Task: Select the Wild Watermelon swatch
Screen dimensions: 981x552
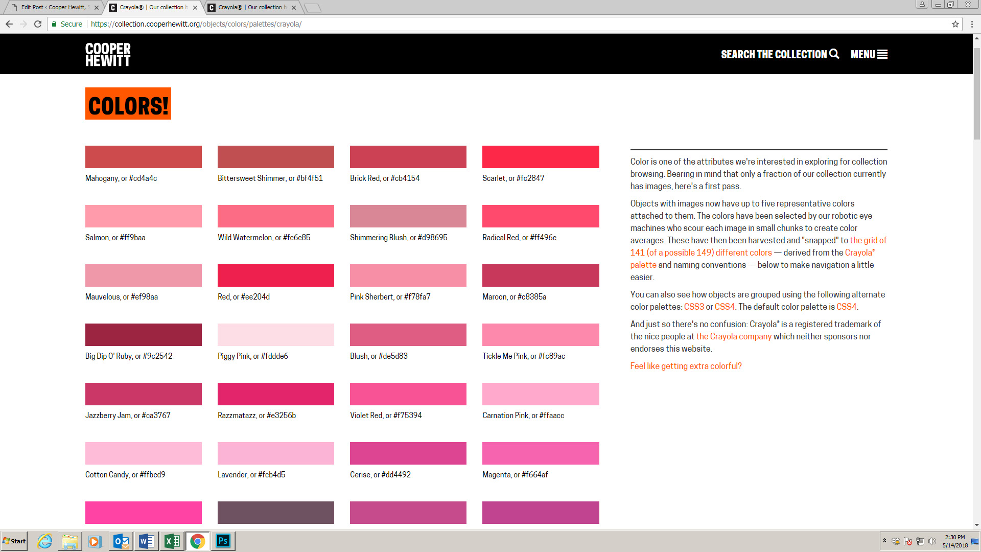Action: (276, 216)
